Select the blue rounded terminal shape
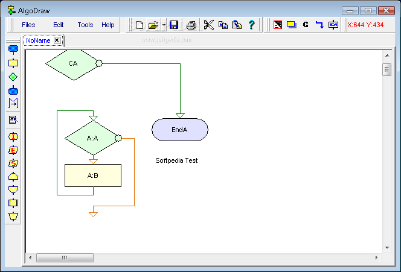 [x=13, y=49]
